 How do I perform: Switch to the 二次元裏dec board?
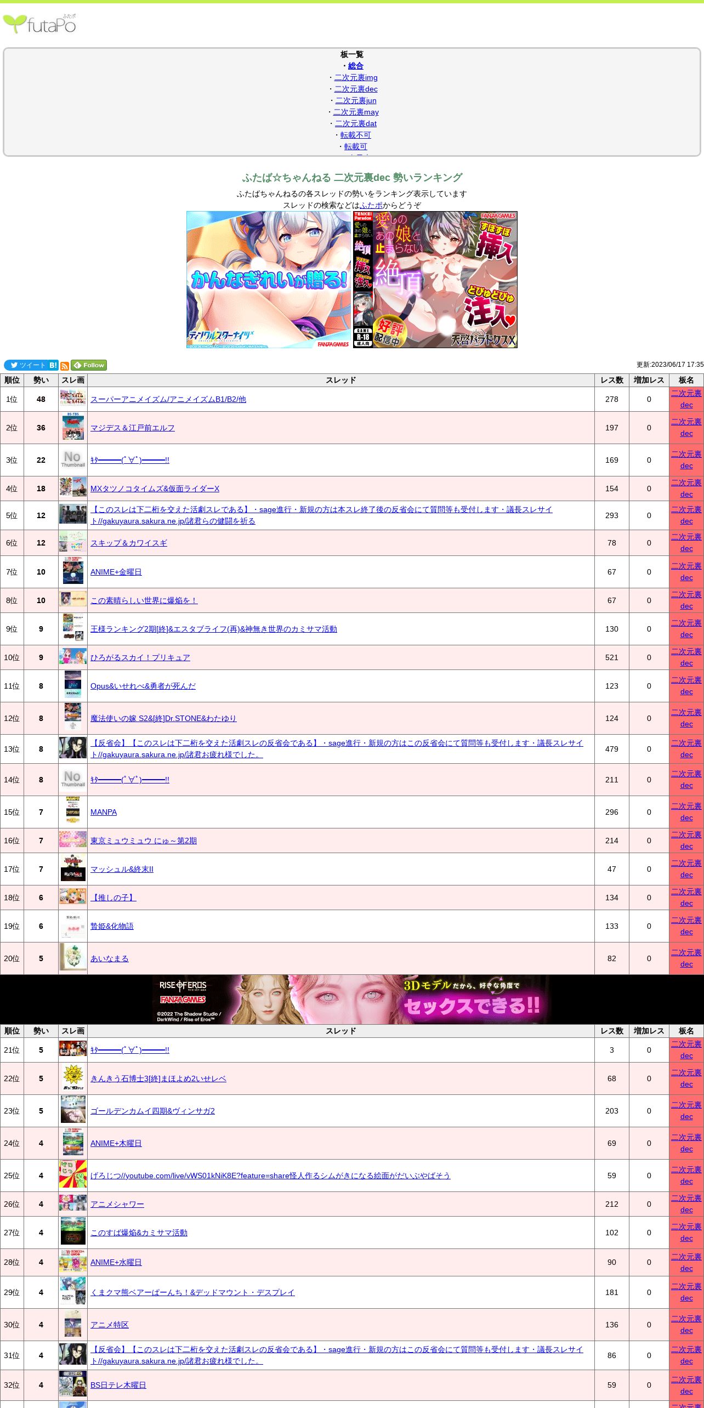tap(356, 89)
